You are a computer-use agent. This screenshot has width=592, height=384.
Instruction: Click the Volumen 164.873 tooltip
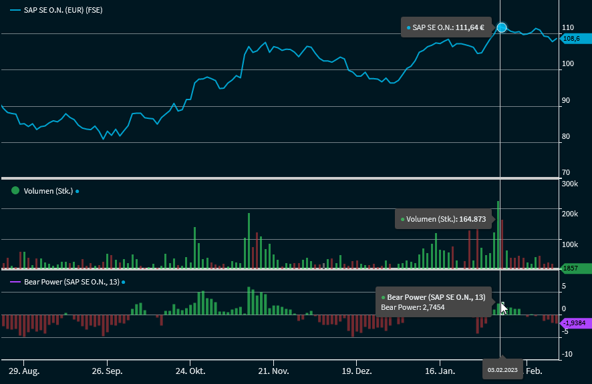pos(442,219)
